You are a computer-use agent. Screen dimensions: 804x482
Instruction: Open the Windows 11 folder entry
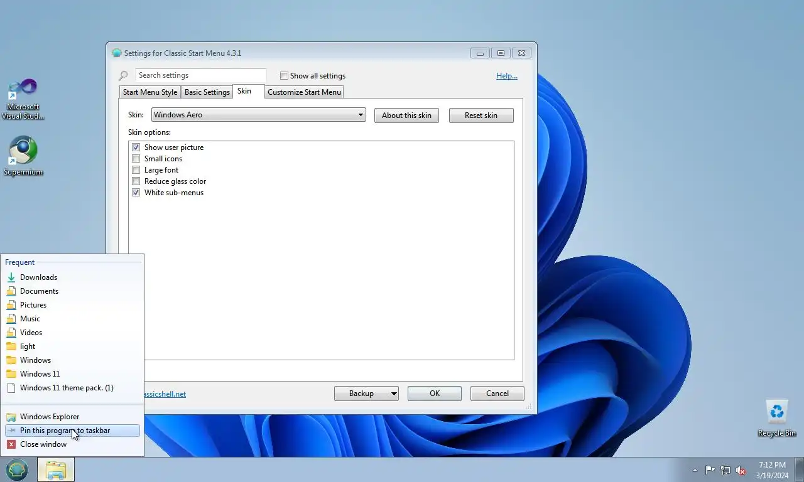72,374
